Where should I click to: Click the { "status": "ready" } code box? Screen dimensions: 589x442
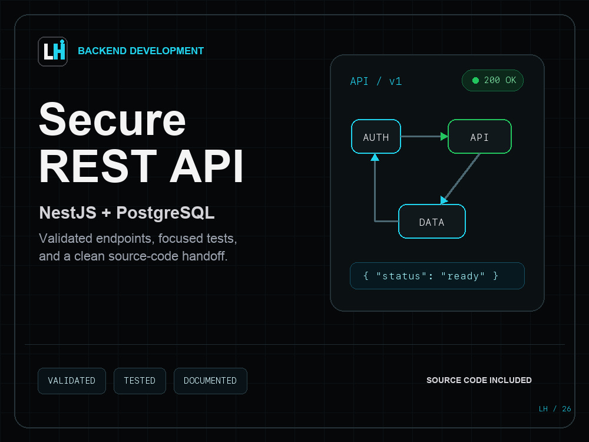click(x=437, y=276)
